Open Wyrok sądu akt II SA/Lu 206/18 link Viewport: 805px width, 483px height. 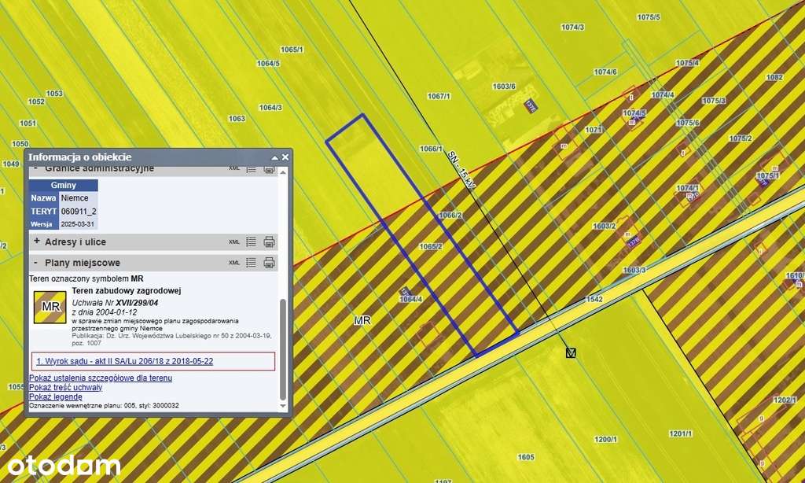pos(125,361)
